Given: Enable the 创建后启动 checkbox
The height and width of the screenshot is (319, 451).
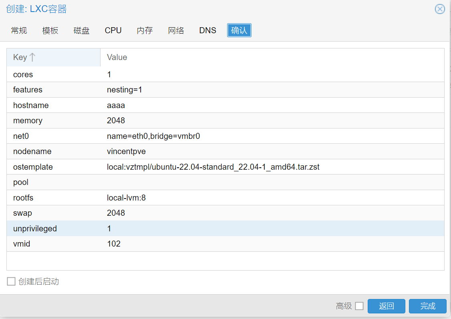Looking at the screenshot, I should 11,282.
